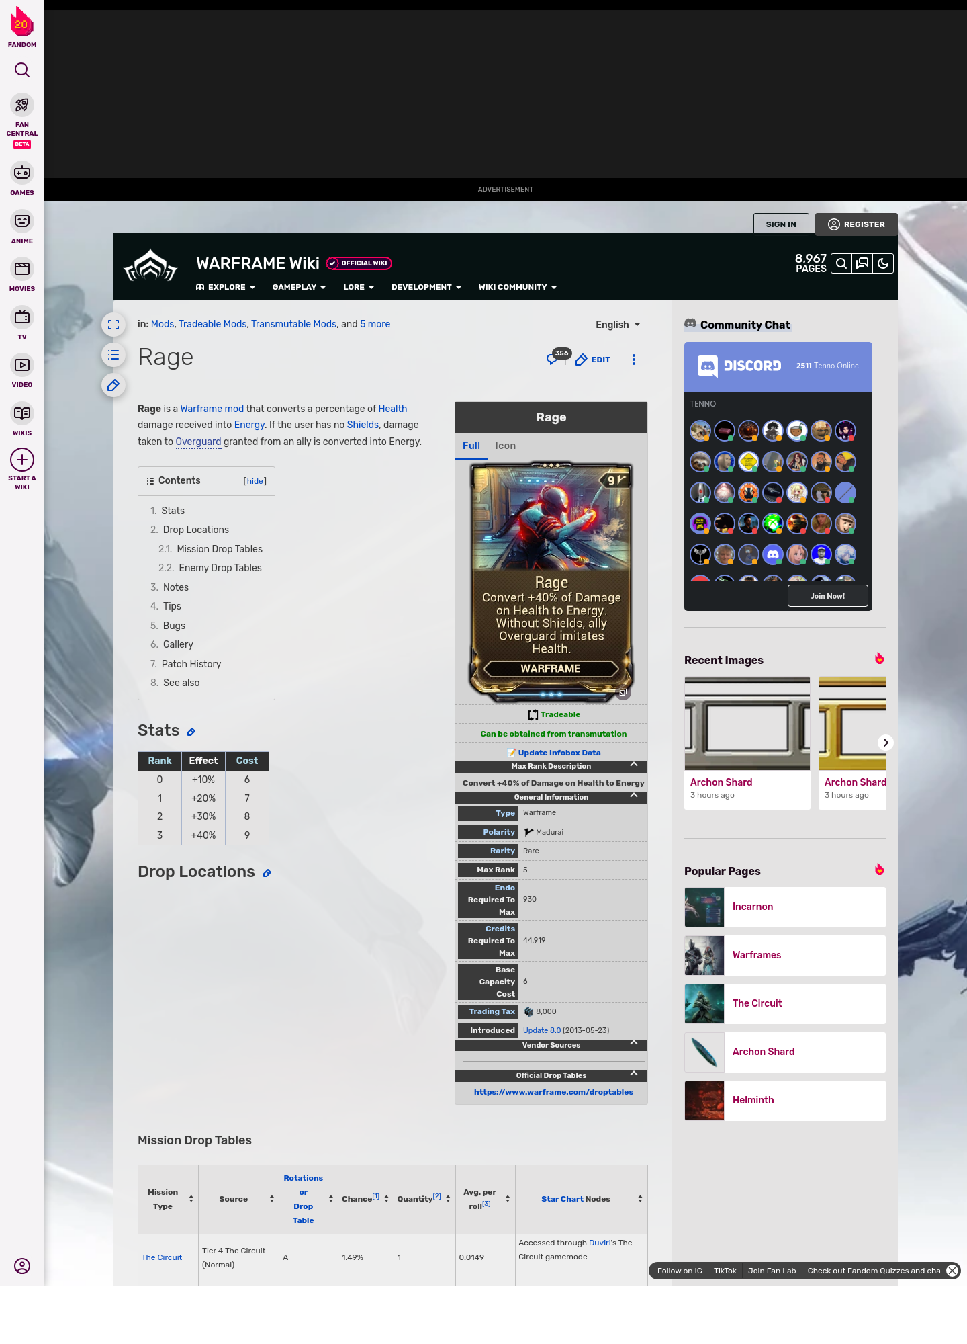Open the Wiki Community dropdown menu
967x1344 pixels.
tap(518, 287)
